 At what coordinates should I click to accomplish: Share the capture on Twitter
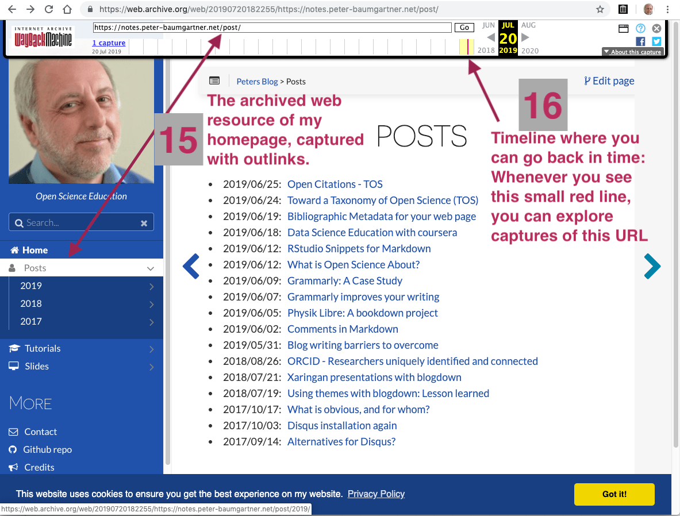click(656, 41)
